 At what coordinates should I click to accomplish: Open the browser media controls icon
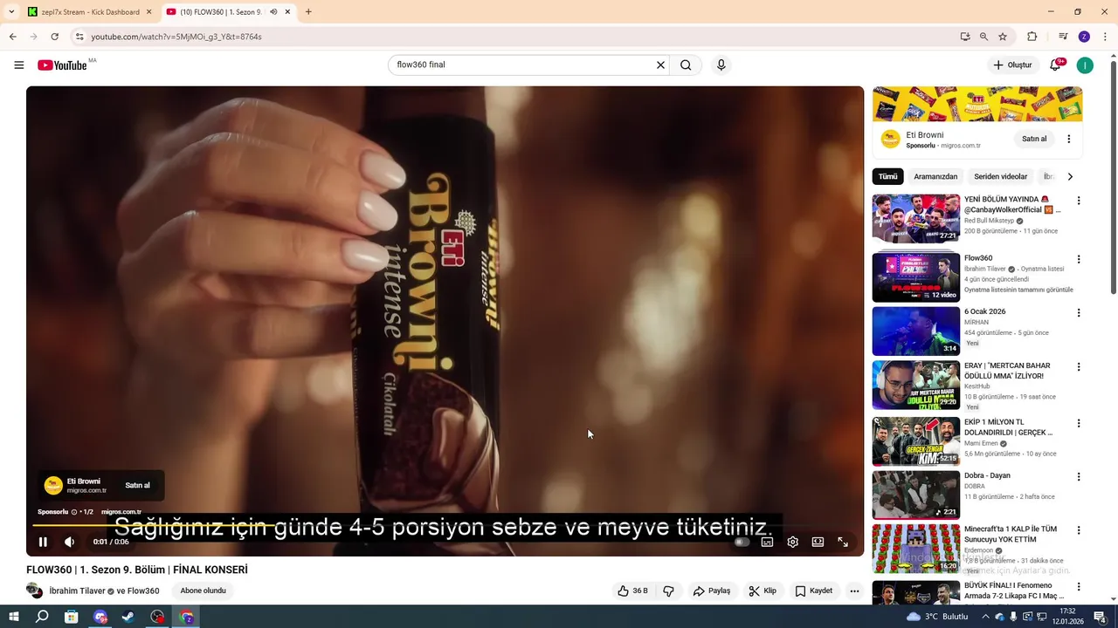coord(1063,37)
